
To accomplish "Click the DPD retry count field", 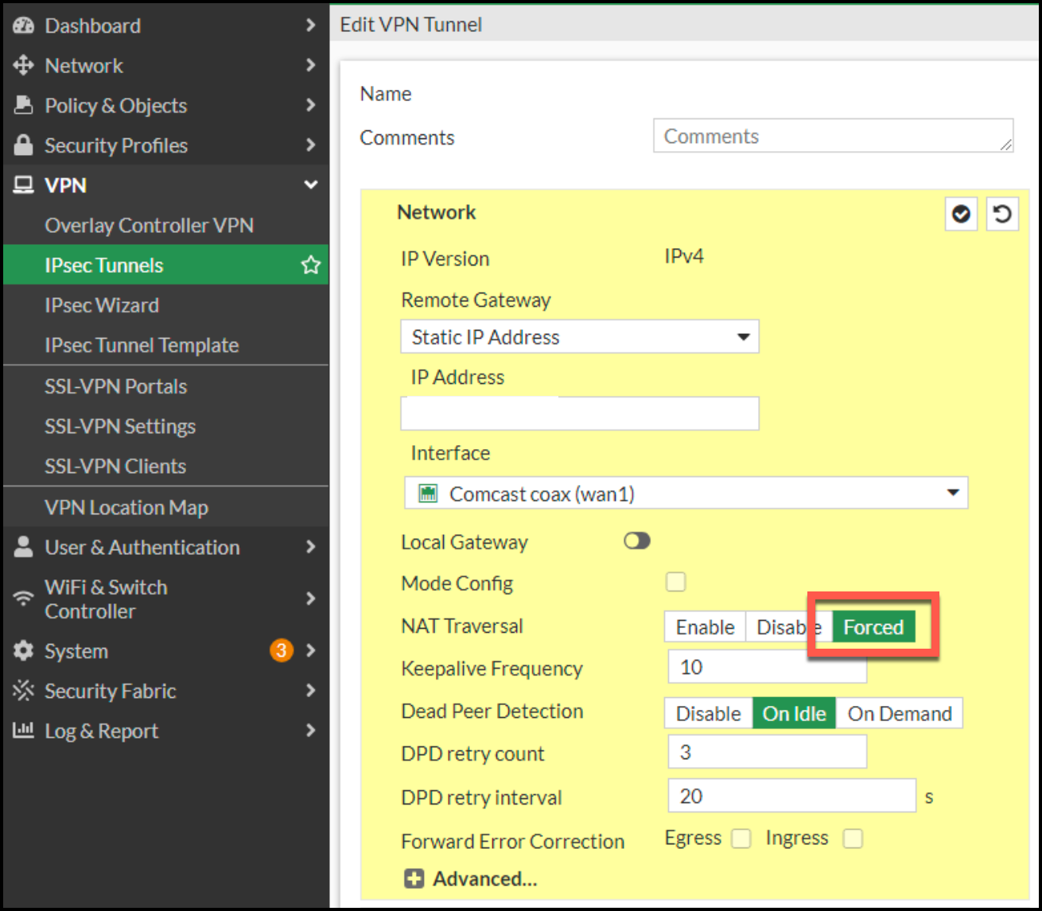I will click(768, 751).
